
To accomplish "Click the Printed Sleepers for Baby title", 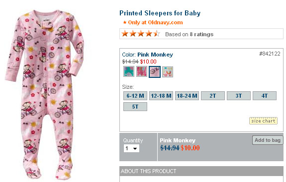I will click(160, 13).
